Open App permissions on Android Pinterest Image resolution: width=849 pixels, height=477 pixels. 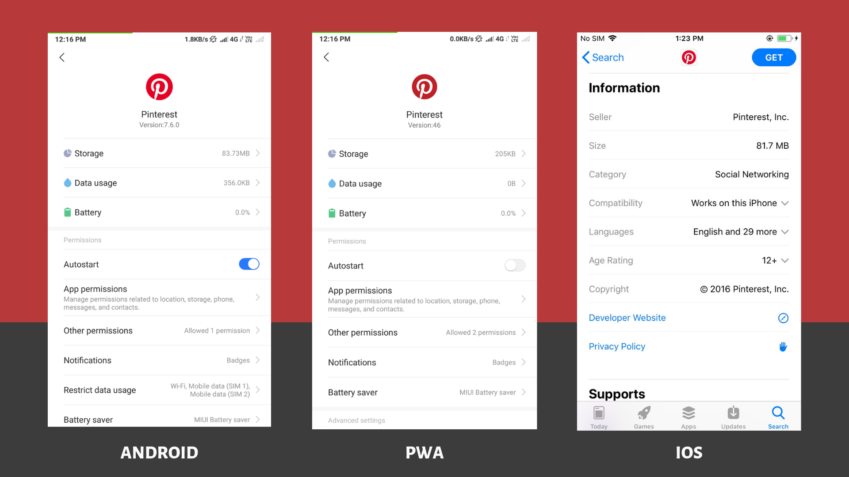(x=158, y=298)
